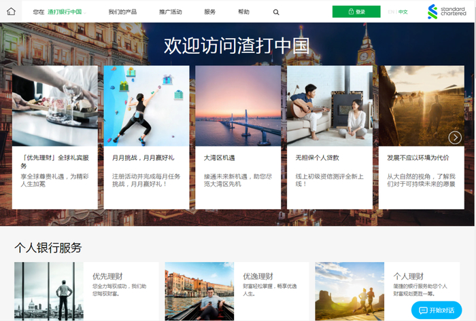Click 财富轻松掌握 description text
The width and height of the screenshot is (476, 321).
270,290
